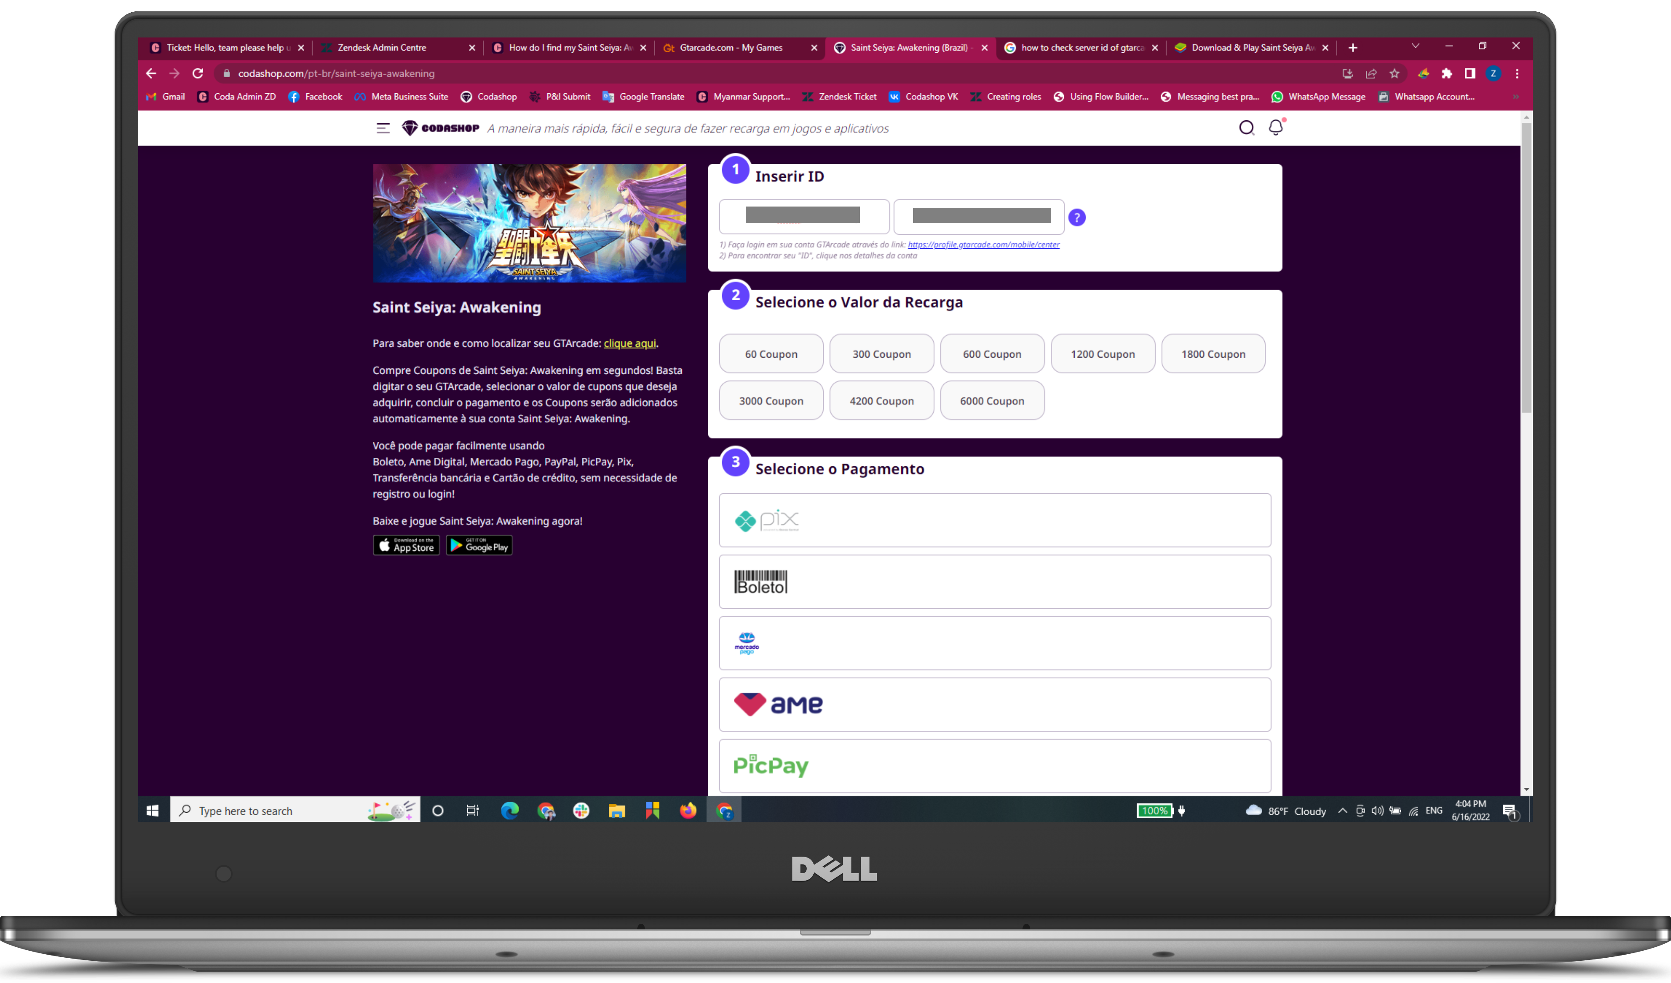Open Cortana circle on the taskbar
Image resolution: width=1671 pixels, height=983 pixels.
[438, 810]
